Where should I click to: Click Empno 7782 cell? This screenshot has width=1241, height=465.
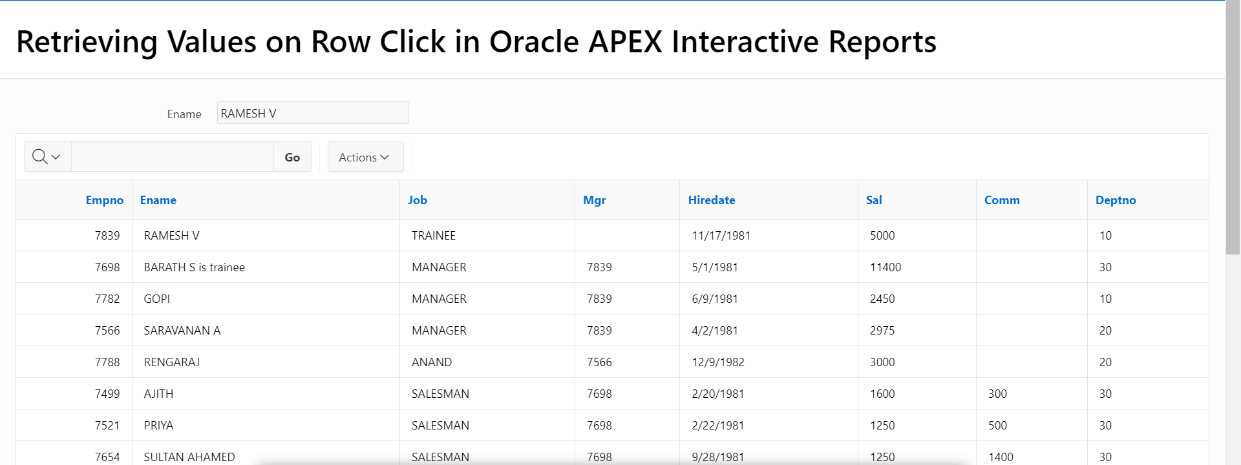74,299
